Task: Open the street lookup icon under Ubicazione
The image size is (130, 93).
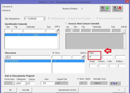Action: (7, 57)
